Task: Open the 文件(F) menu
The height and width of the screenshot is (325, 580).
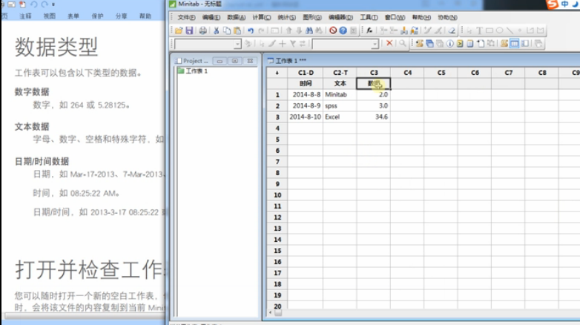Action: click(x=186, y=17)
